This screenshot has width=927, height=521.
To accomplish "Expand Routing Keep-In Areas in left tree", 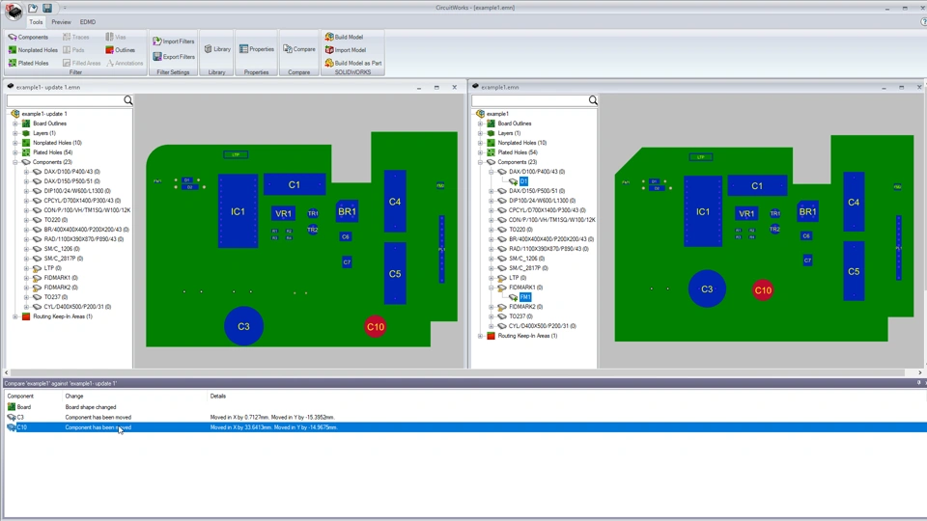I will coord(15,316).
